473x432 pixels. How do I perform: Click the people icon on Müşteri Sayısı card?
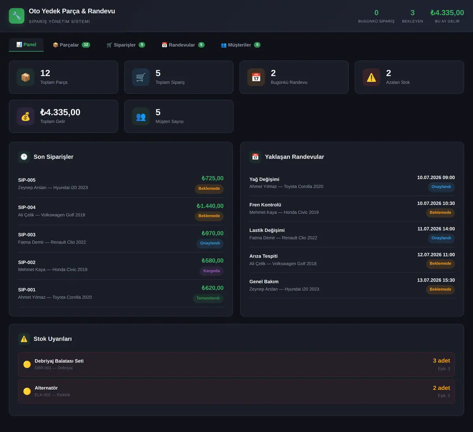pyautogui.click(x=141, y=117)
